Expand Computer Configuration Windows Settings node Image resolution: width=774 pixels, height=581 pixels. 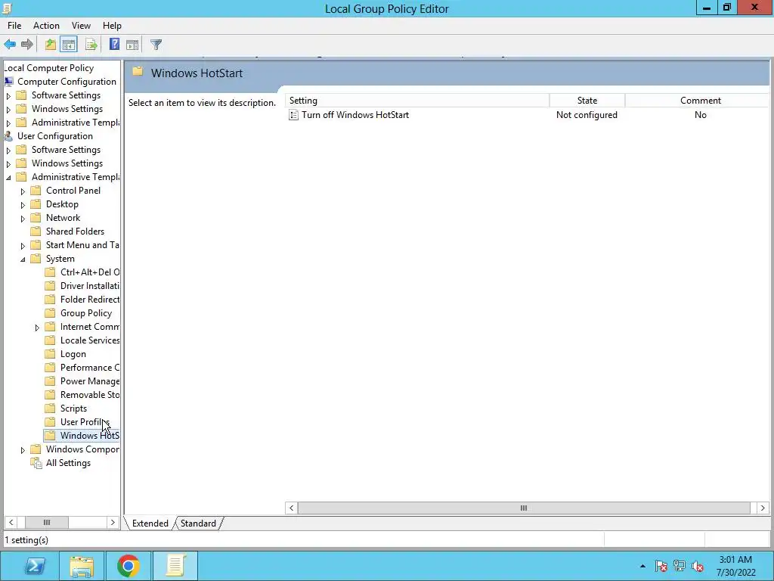click(8, 109)
